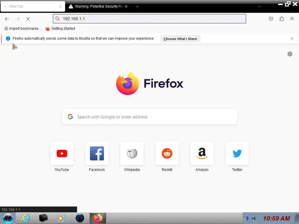Open Getting Started bookmark
The height and width of the screenshot is (224, 299).
pyautogui.click(x=60, y=29)
